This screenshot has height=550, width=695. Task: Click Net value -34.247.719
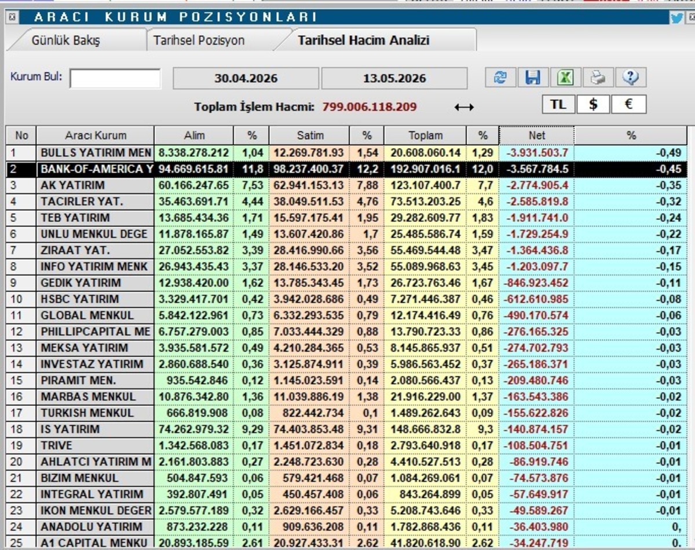[x=539, y=543]
